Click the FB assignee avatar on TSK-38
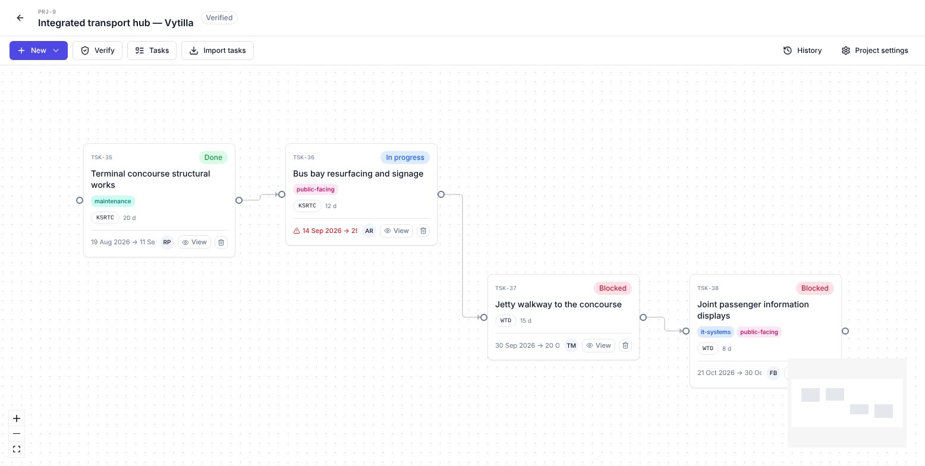This screenshot has height=466, width=925. tap(773, 373)
